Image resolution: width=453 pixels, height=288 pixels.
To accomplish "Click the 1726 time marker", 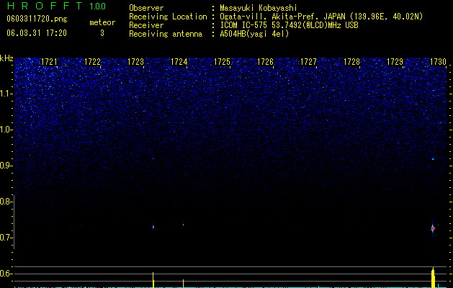I will click(x=265, y=62).
